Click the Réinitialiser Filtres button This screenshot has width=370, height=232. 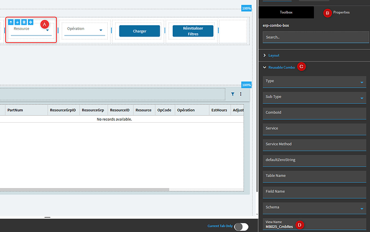(193, 31)
